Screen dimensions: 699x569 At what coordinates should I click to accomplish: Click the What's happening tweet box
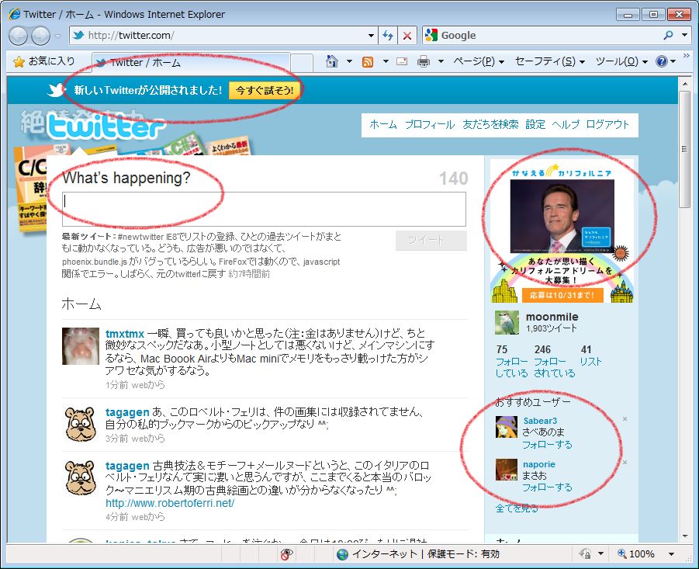264,209
